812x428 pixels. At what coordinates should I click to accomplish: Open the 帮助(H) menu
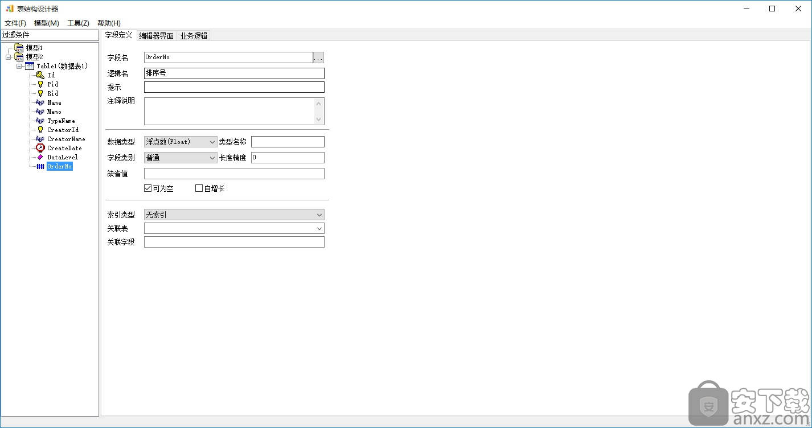point(109,23)
